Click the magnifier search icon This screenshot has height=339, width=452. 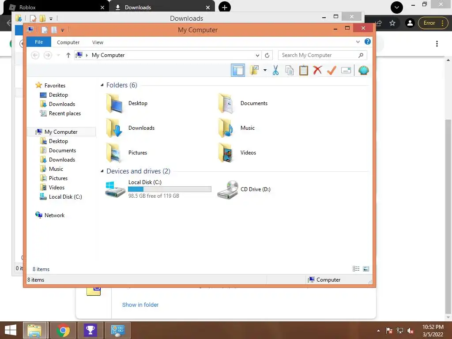click(361, 55)
